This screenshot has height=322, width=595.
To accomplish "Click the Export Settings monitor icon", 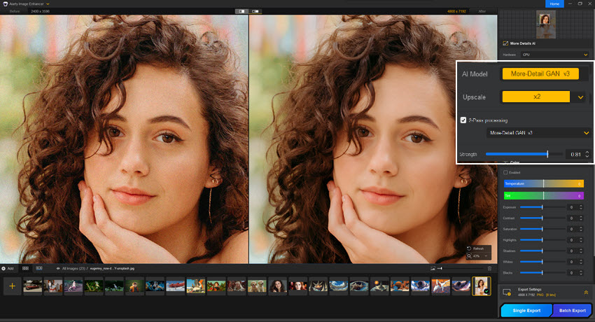I will [x=507, y=291].
